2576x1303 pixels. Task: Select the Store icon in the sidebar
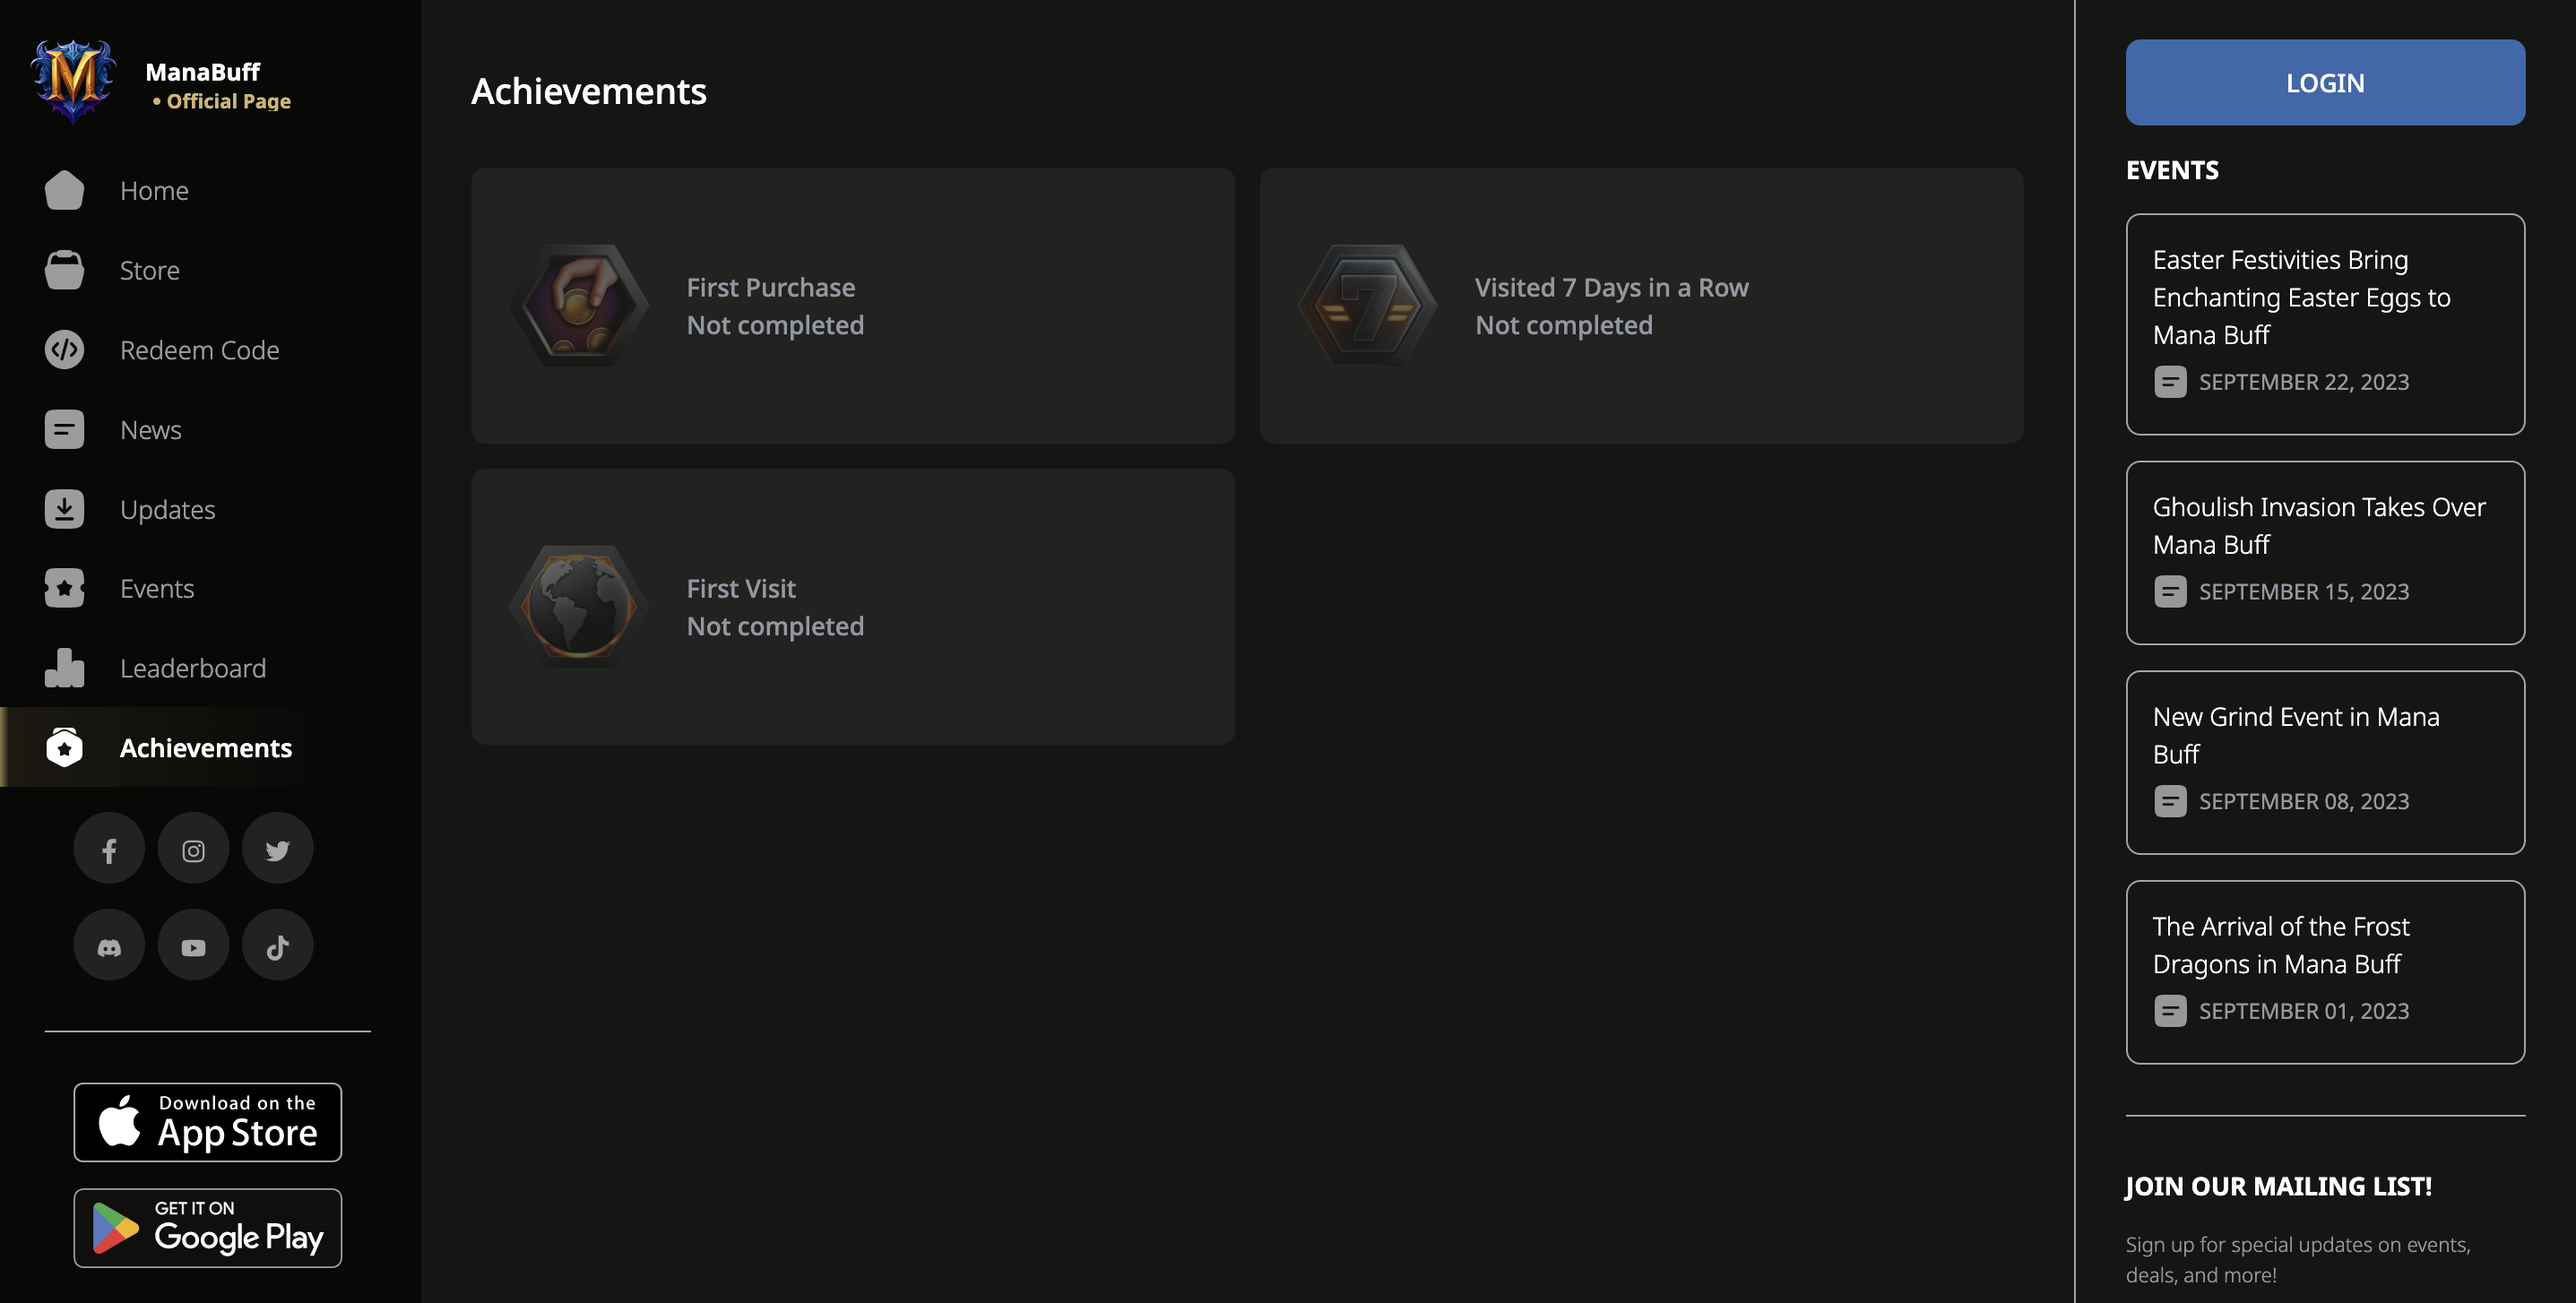click(x=63, y=269)
